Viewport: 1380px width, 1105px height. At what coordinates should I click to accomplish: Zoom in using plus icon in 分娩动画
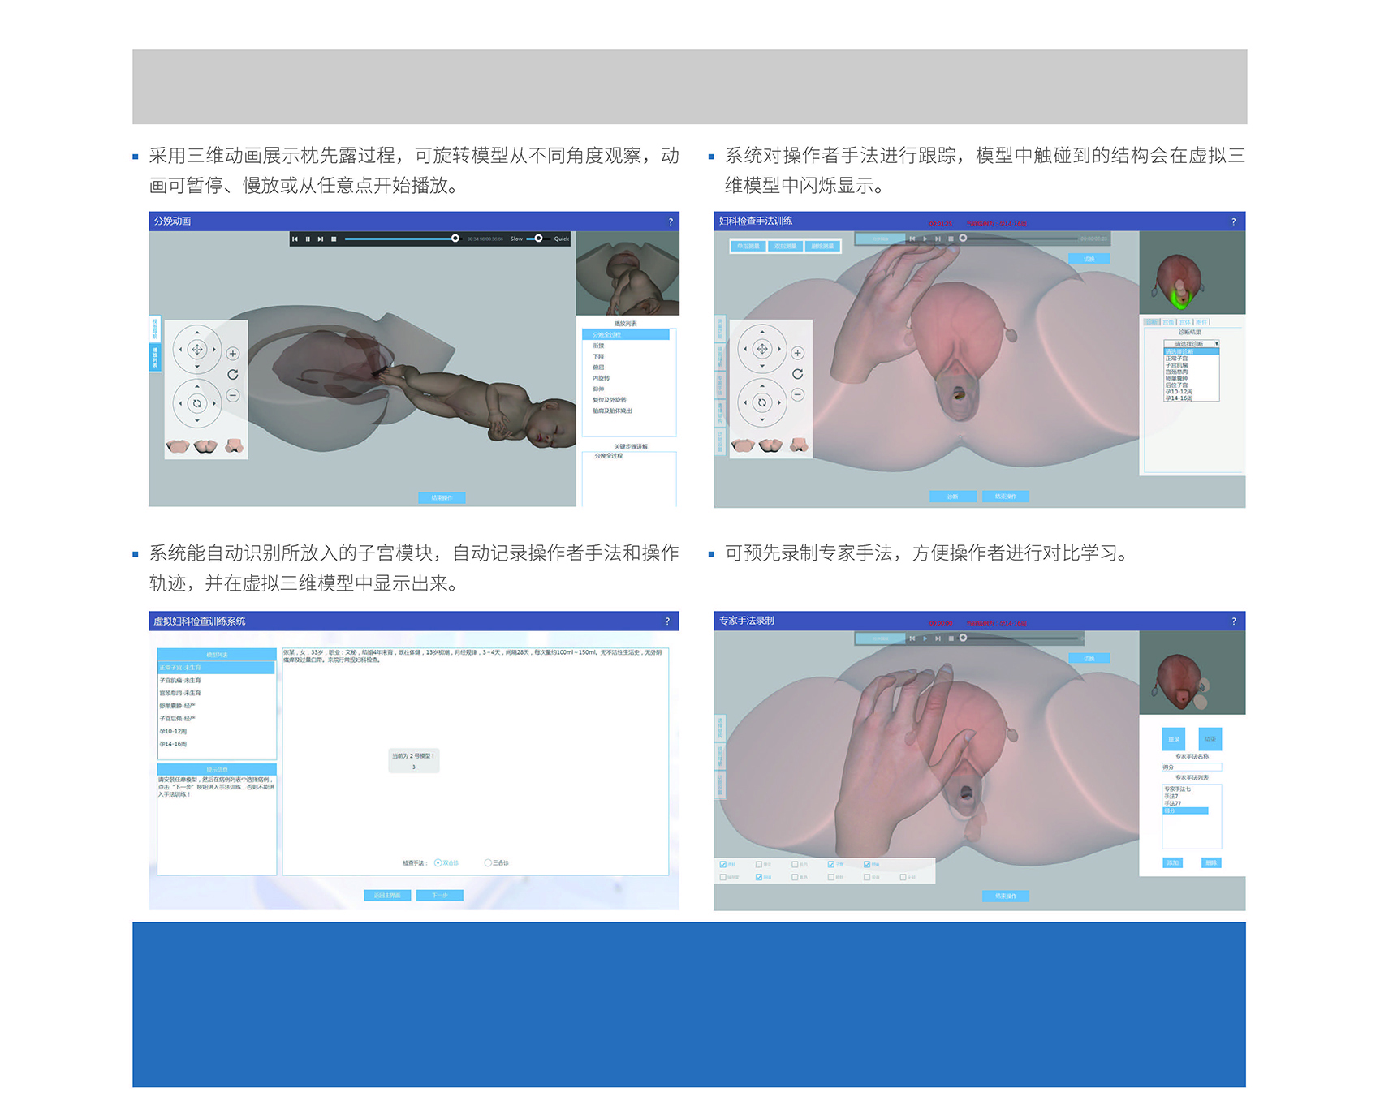click(233, 354)
